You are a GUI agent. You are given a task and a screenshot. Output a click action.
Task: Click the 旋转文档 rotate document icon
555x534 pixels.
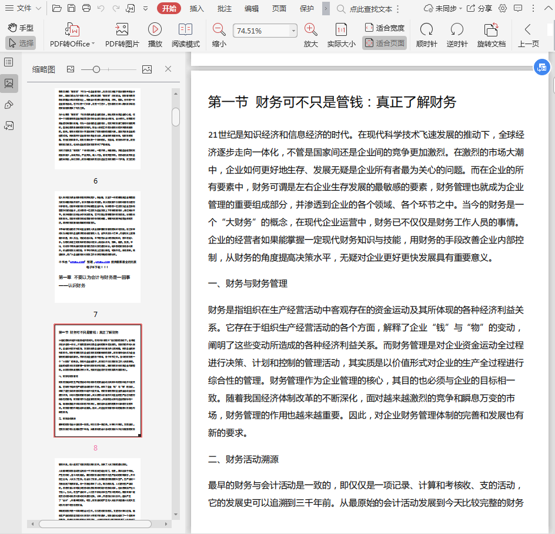(x=491, y=29)
